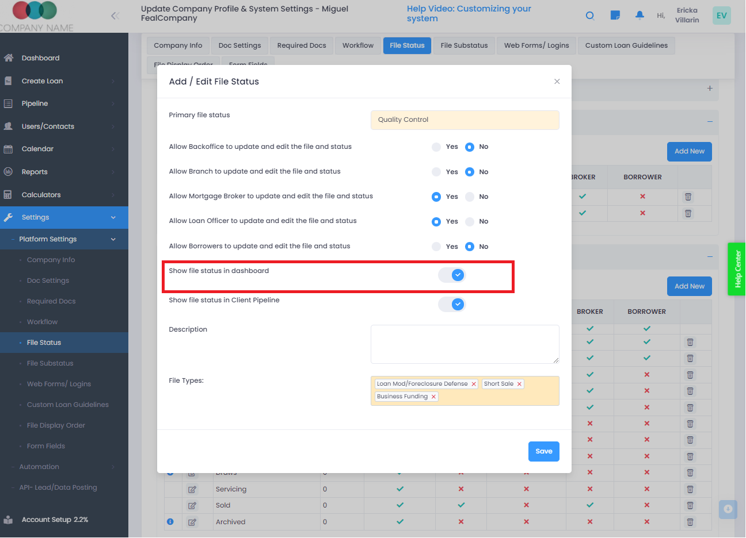Screen dimensions: 746x538
Task: Click the trash icon beside the Archived row
Action: pyautogui.click(x=690, y=522)
